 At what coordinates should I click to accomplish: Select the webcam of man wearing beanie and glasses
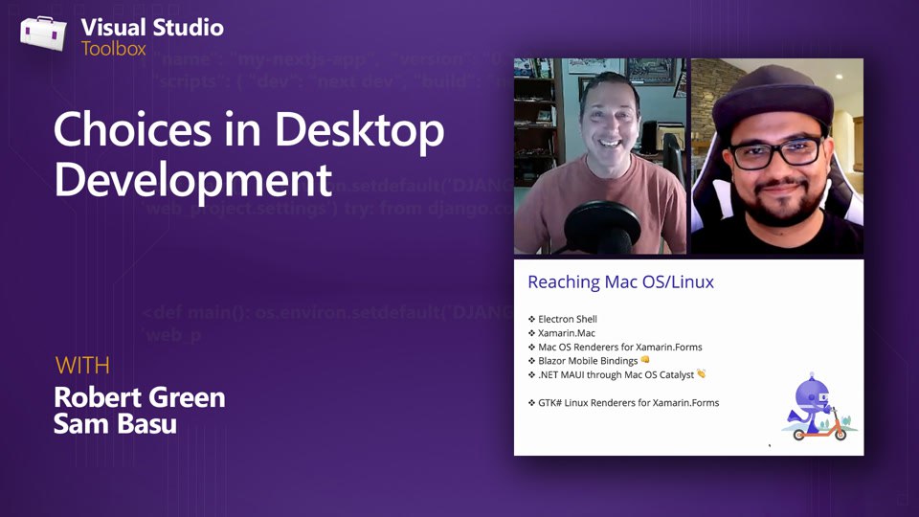(x=777, y=156)
